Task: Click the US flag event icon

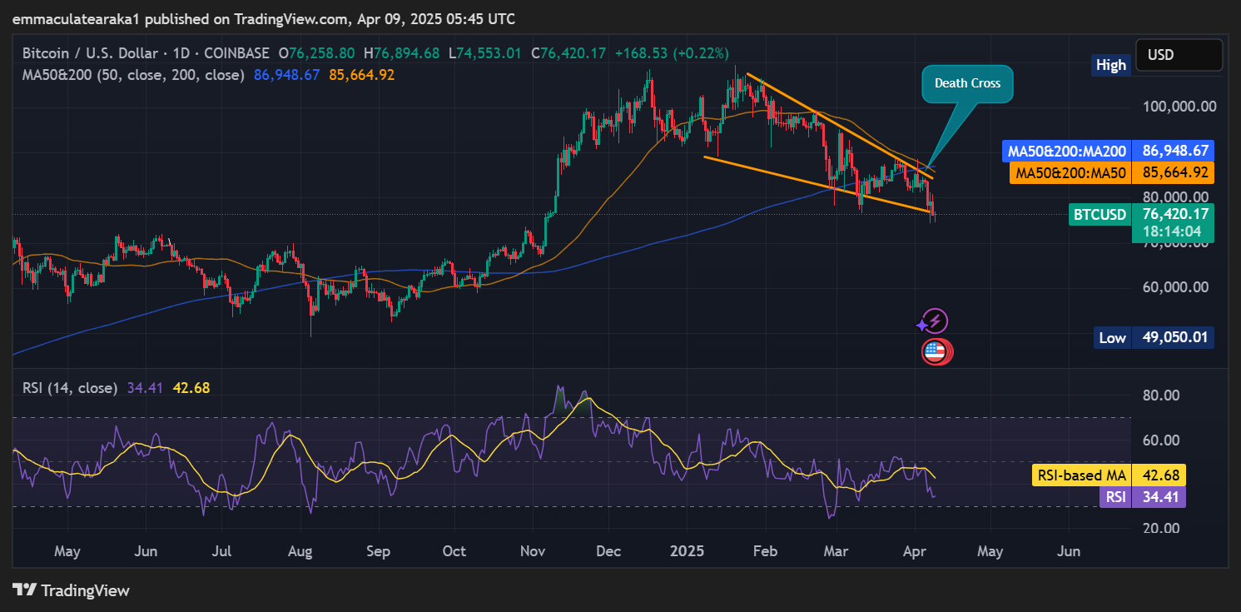Action: [936, 351]
